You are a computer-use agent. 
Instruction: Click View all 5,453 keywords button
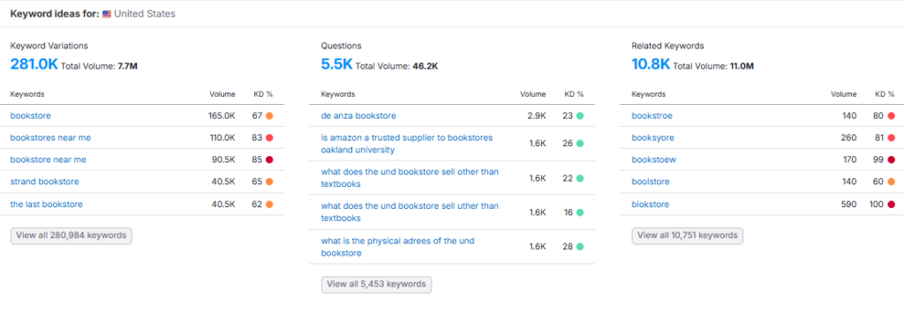coord(376,285)
